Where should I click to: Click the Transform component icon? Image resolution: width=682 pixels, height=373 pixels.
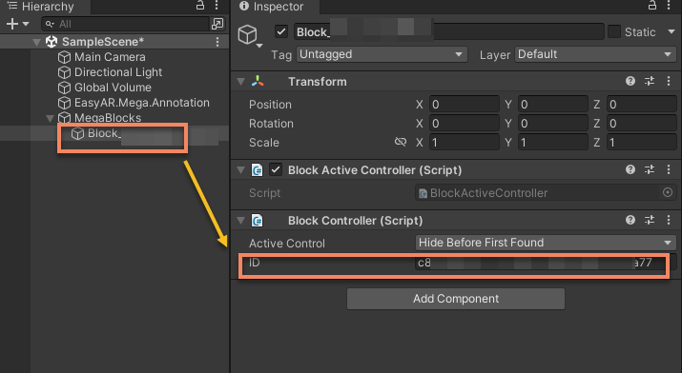[x=258, y=81]
